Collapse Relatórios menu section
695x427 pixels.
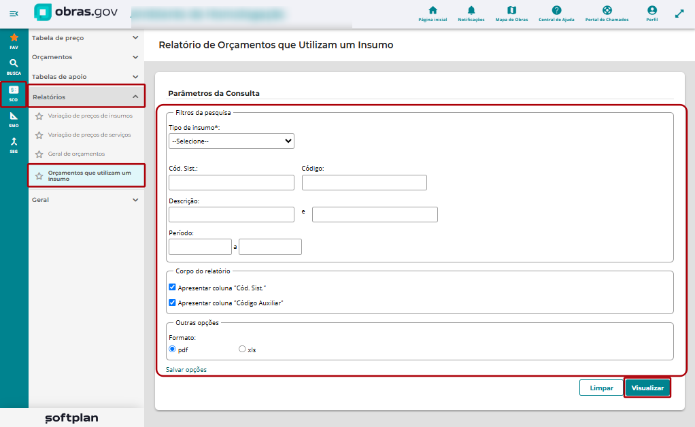(x=86, y=97)
